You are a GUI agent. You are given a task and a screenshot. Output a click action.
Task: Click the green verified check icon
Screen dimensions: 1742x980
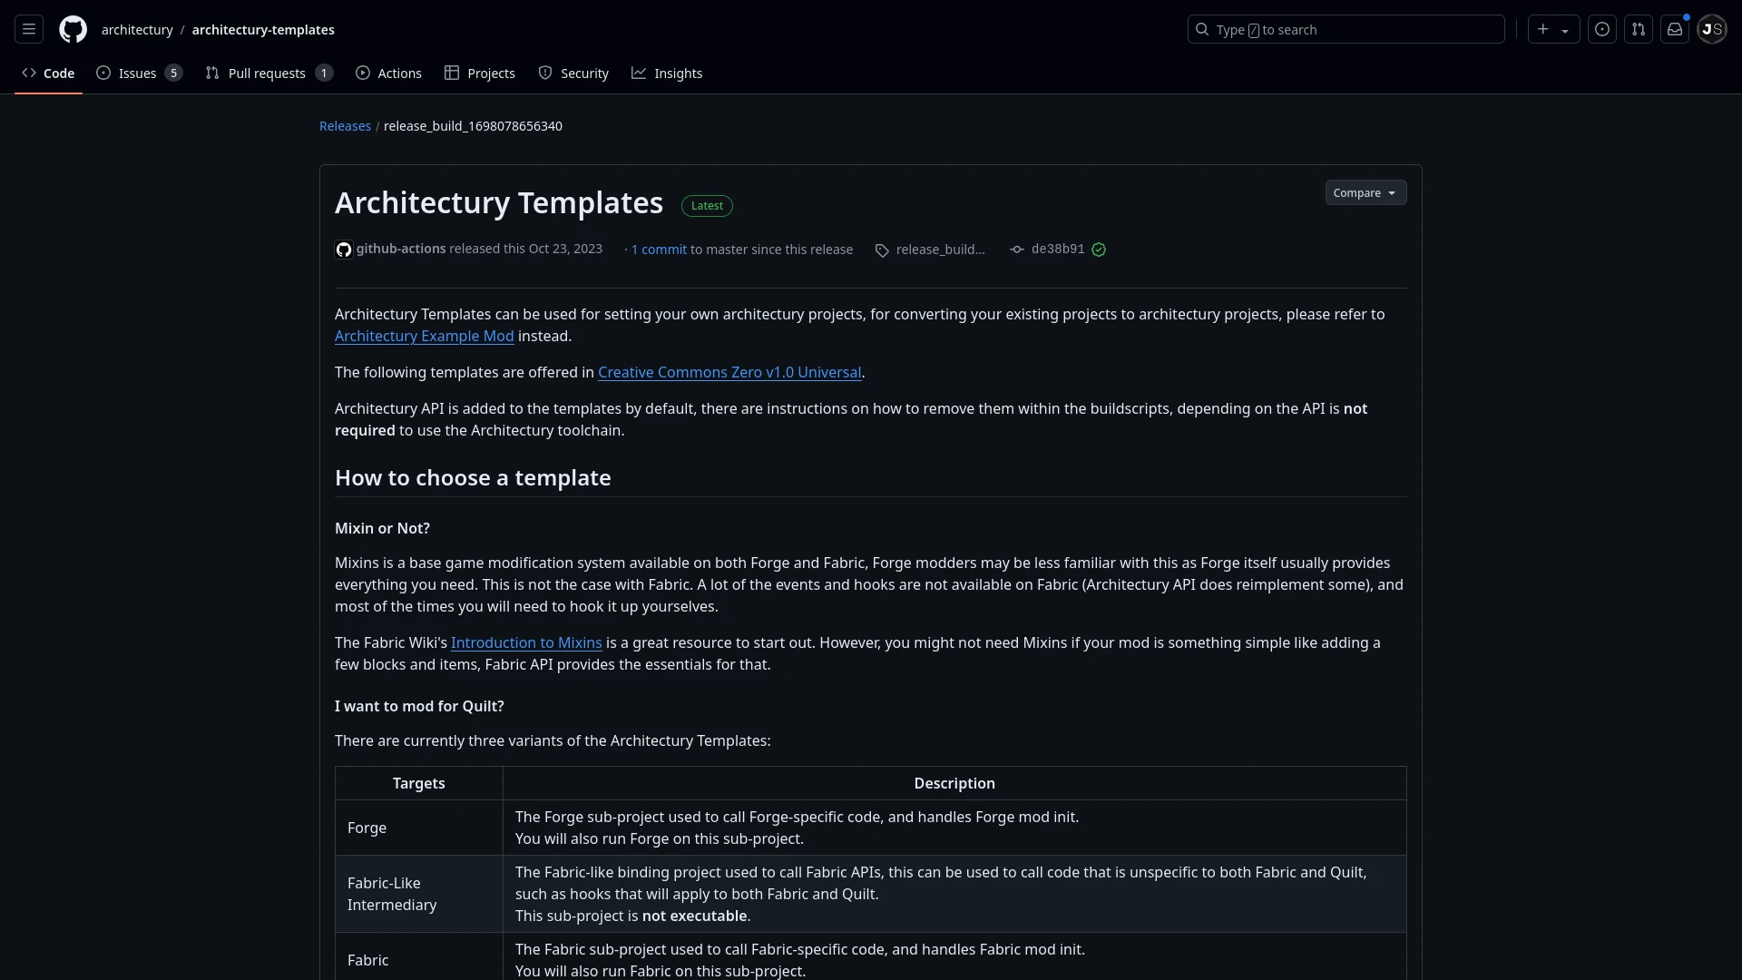1099,250
